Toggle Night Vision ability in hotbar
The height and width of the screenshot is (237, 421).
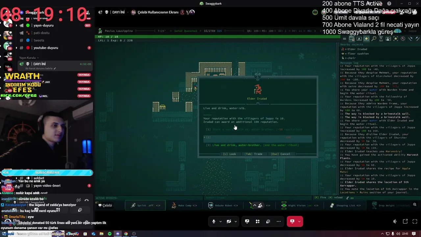click(x=300, y=205)
